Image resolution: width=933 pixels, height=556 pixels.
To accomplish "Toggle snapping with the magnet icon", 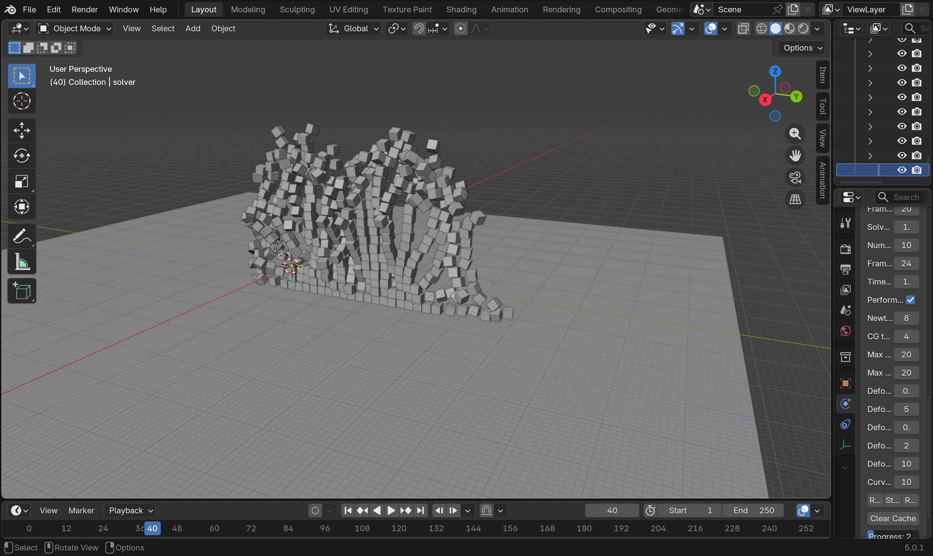I will tap(419, 28).
